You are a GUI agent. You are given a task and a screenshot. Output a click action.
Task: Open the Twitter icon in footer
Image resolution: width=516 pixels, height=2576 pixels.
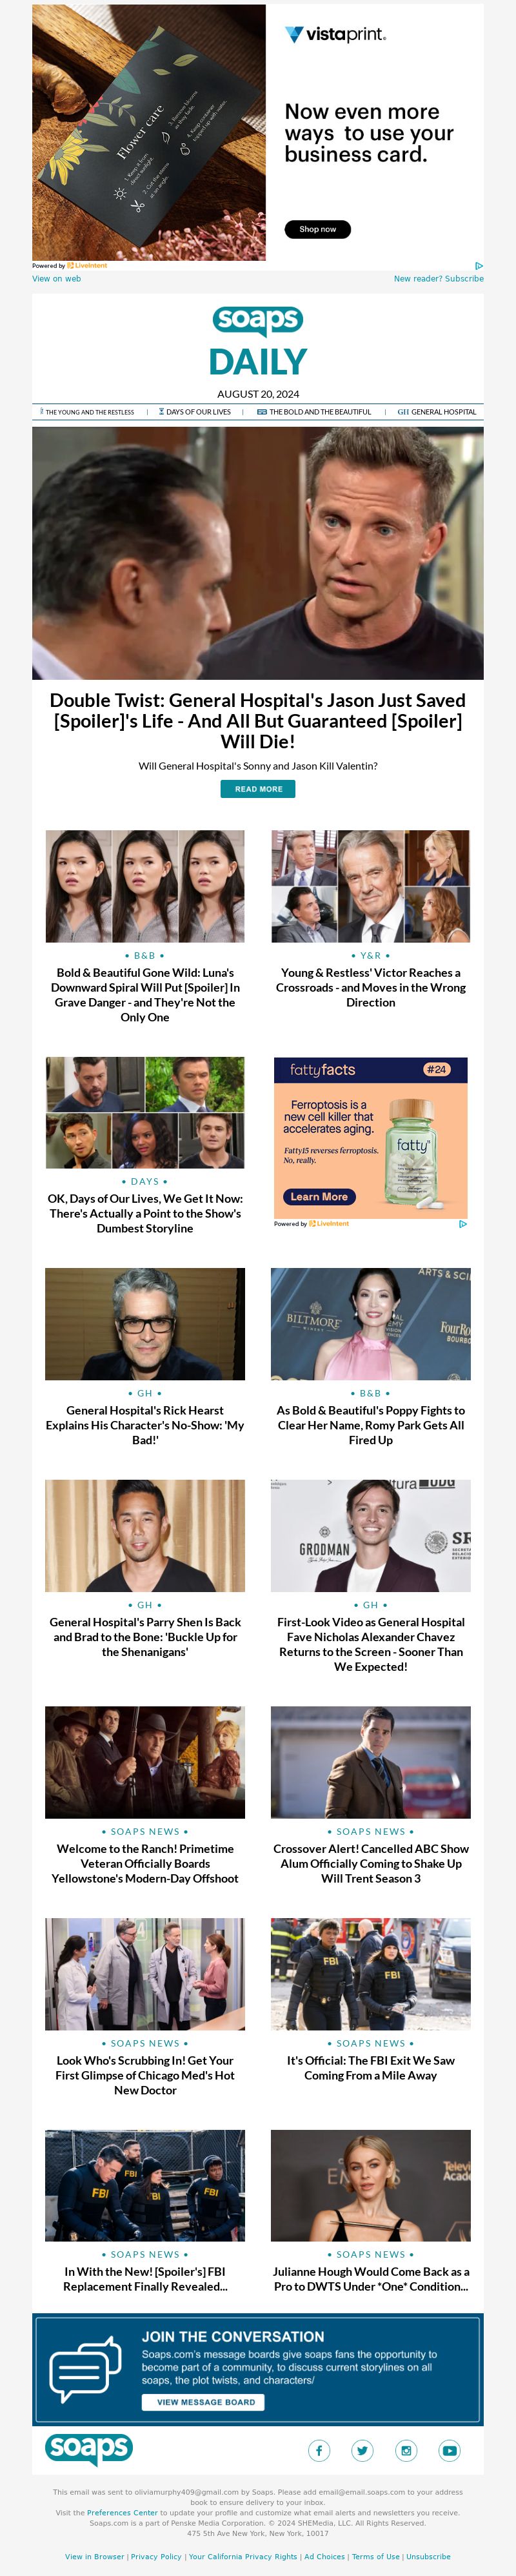[362, 2450]
